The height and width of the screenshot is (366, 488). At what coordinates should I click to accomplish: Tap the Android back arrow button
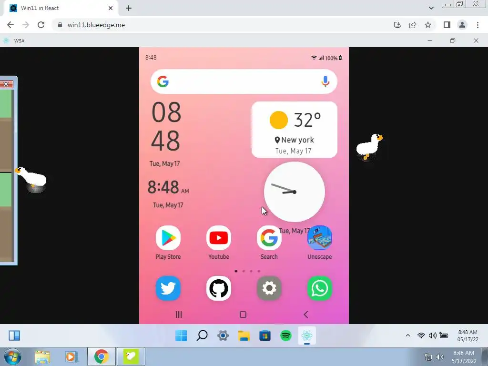coord(306,315)
